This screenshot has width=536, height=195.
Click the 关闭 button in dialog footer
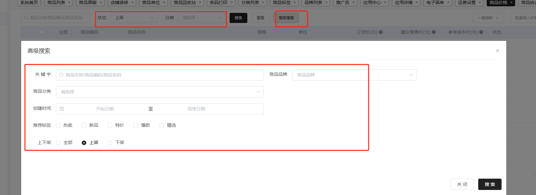pos(462,184)
